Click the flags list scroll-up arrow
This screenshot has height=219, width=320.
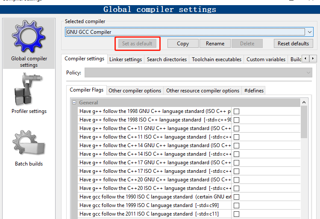[304, 102]
